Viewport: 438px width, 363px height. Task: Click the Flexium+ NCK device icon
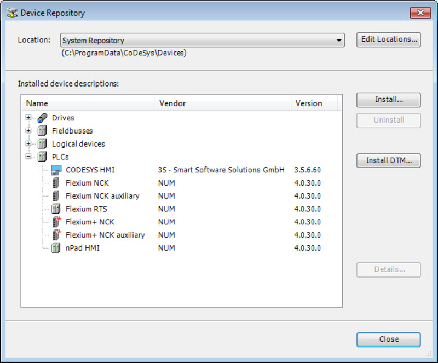coord(56,222)
